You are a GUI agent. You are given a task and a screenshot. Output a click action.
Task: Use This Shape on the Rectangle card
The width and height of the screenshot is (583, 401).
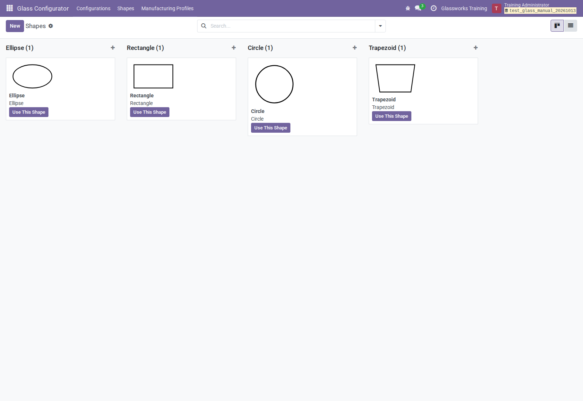point(150,112)
